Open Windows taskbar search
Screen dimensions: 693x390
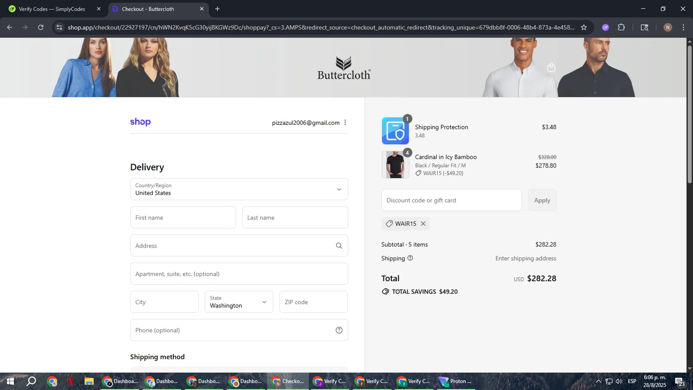click(31, 382)
